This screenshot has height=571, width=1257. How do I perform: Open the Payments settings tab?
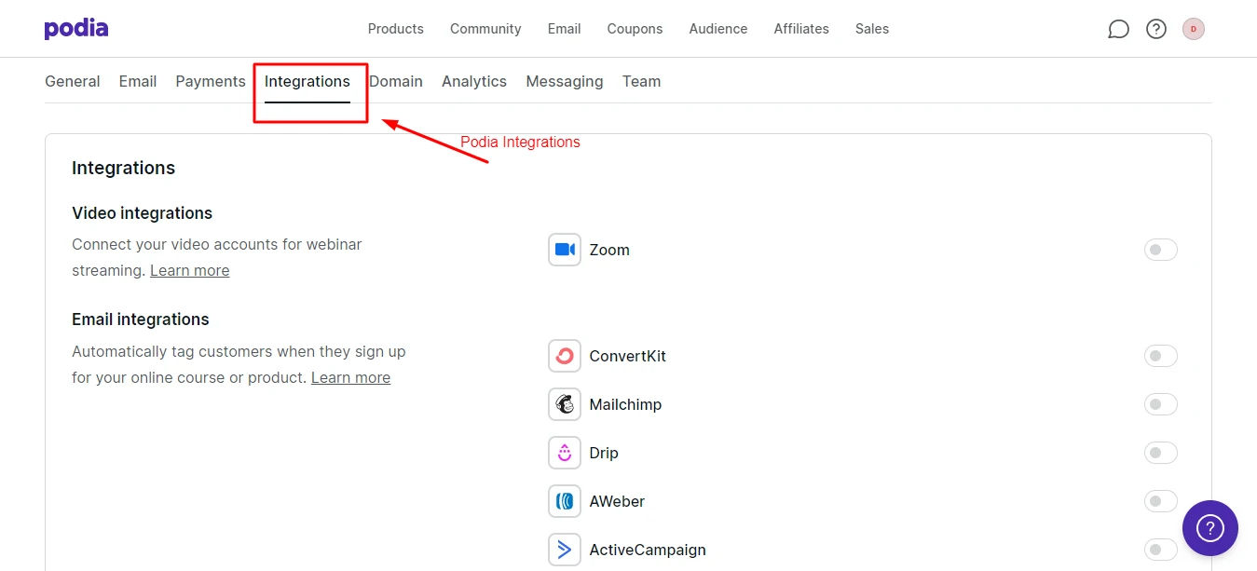click(211, 81)
